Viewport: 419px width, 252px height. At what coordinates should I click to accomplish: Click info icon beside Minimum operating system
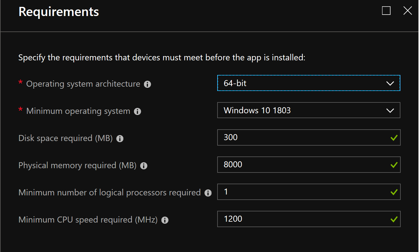click(137, 112)
